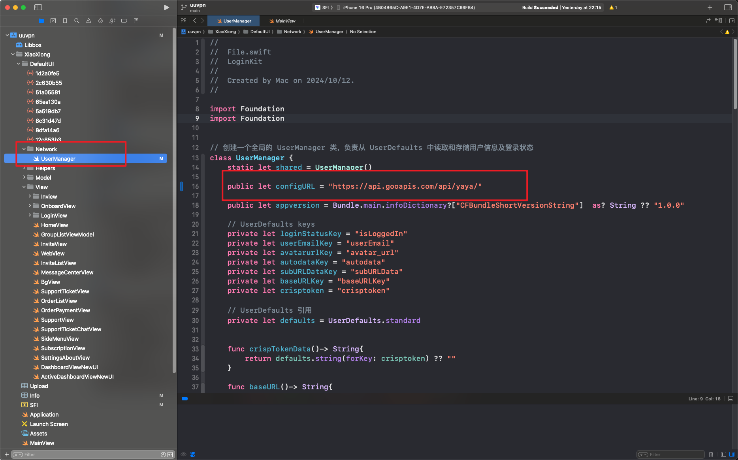Screen dimensions: 738x460
Task: Open the Issue navigator warning icon
Action: (88, 21)
